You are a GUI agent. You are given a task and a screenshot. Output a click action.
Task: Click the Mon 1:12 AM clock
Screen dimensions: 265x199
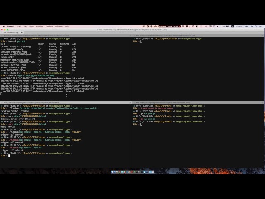tap(242, 27)
